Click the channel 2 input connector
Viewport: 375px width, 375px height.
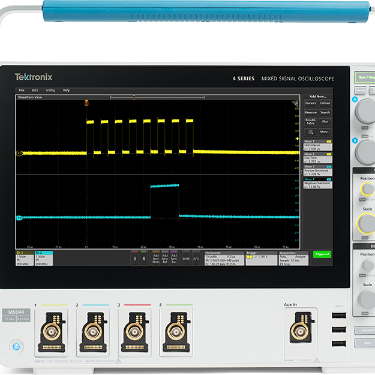tap(93, 332)
